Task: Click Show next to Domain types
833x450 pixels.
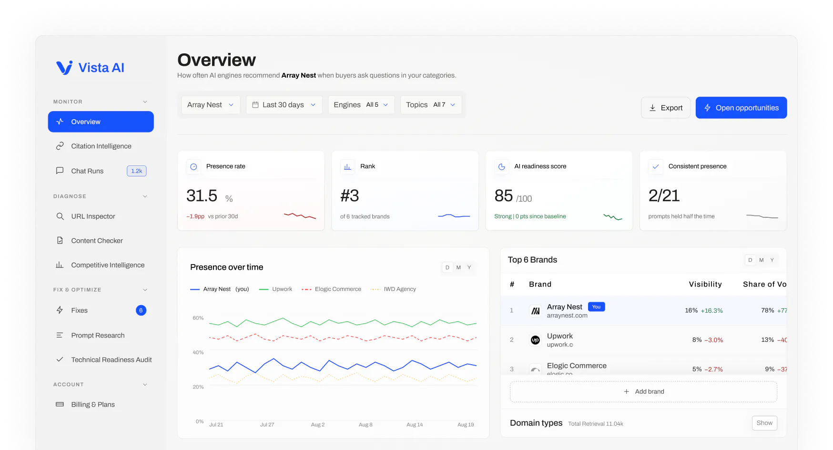Action: (x=764, y=423)
